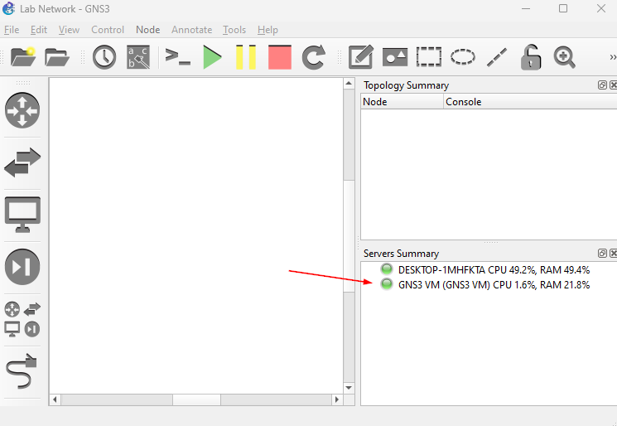Float the Servers Summary panel
Viewport: 617px width, 426px height.
602,253
